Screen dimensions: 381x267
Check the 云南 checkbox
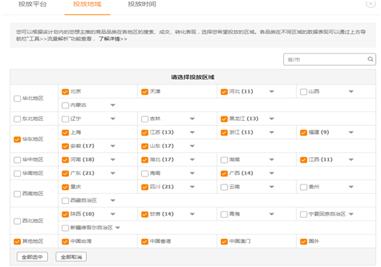point(224,187)
